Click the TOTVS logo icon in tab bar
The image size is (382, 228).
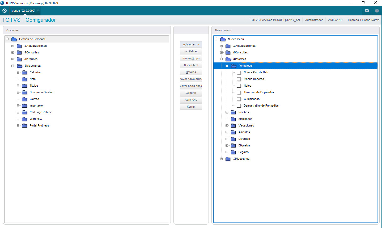click(5, 11)
